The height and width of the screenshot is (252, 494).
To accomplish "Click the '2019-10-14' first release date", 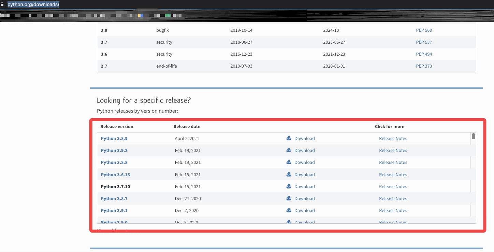I will click(x=241, y=30).
